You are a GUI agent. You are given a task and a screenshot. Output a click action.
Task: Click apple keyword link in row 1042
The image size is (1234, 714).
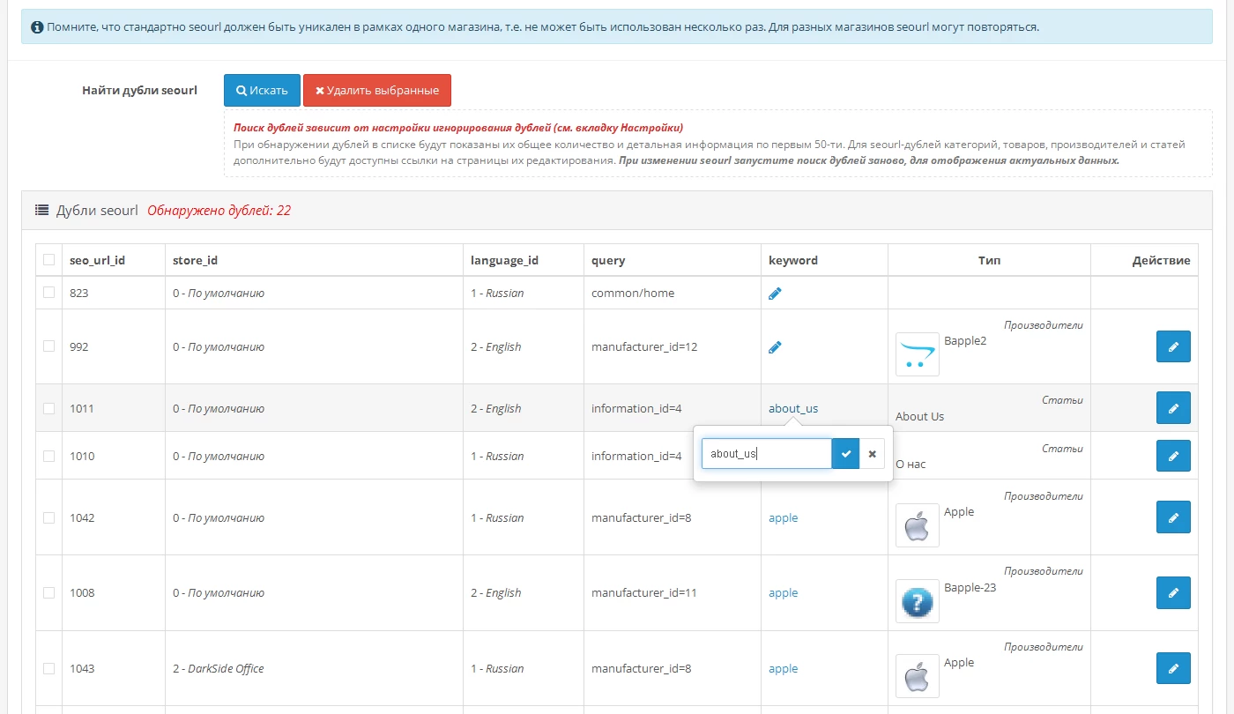[x=783, y=518]
